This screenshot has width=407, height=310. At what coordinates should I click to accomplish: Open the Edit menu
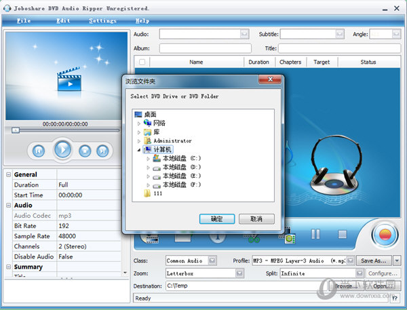pos(63,21)
